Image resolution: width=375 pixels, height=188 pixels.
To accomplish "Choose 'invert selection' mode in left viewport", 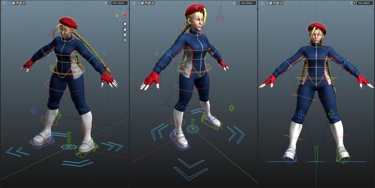I will pos(20,3).
